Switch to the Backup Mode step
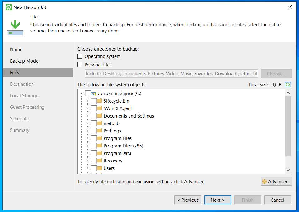 [x=24, y=61]
